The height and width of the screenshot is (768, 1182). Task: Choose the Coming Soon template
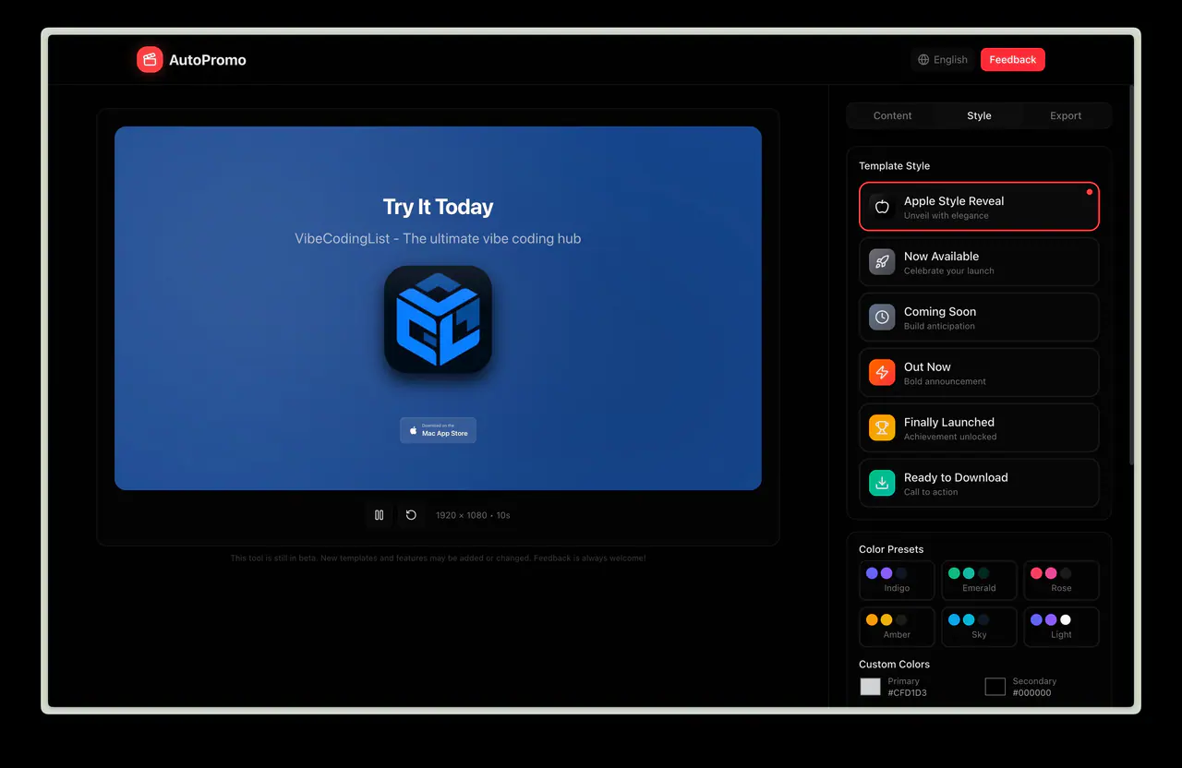click(979, 318)
